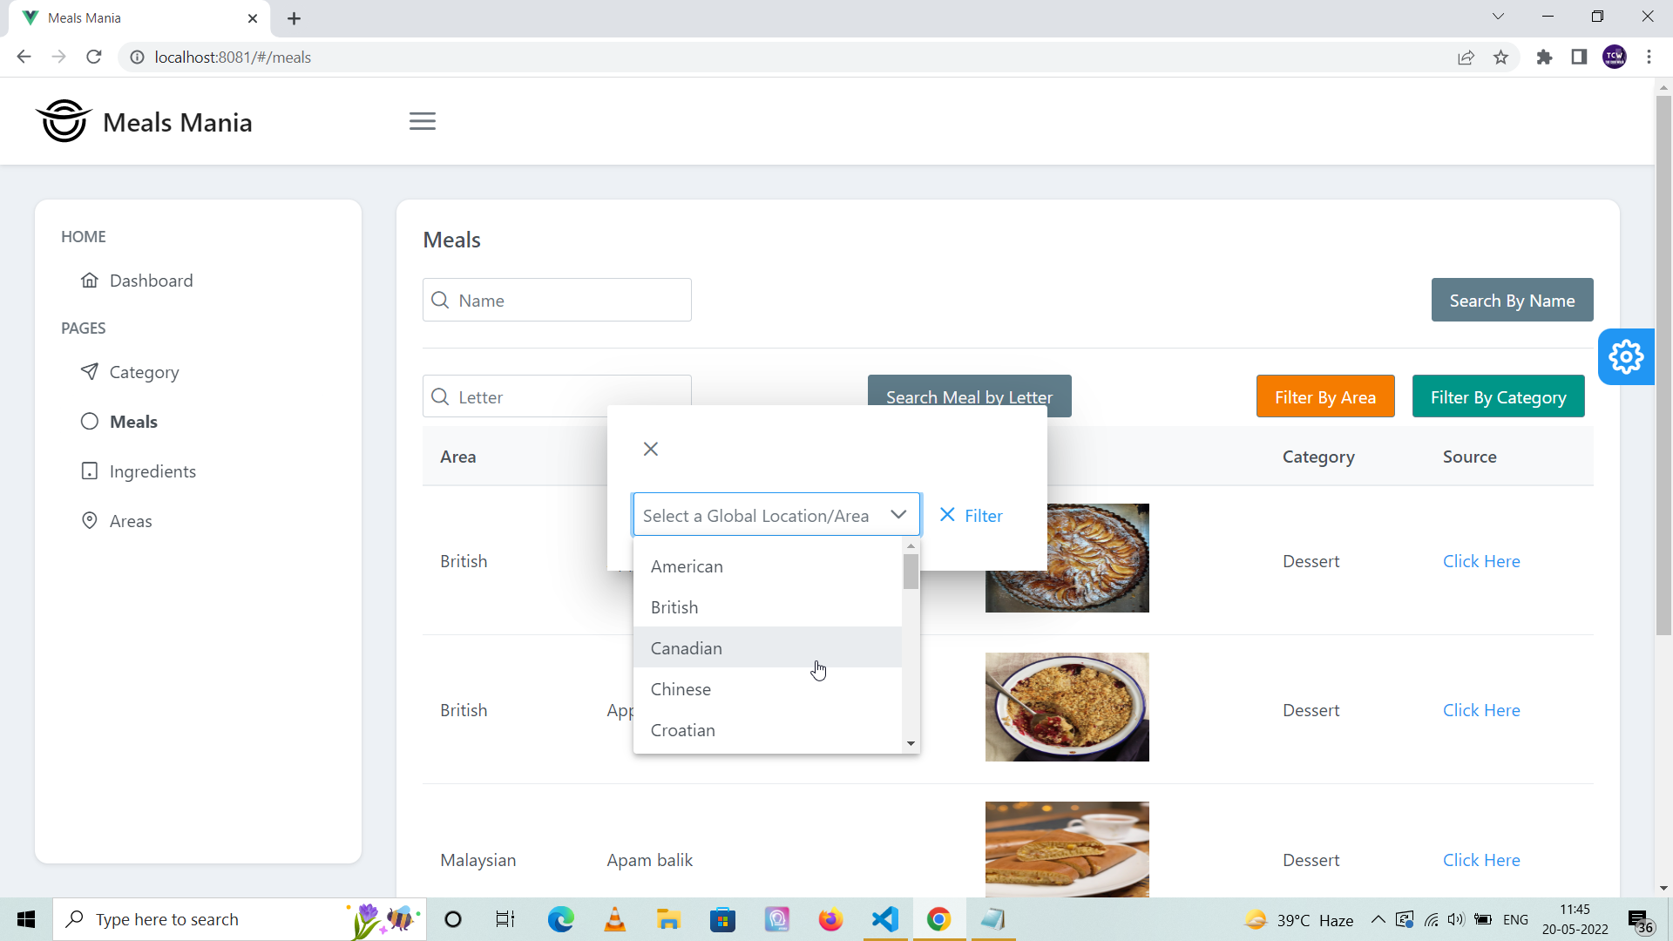Open File Explorer from taskbar

click(x=668, y=919)
